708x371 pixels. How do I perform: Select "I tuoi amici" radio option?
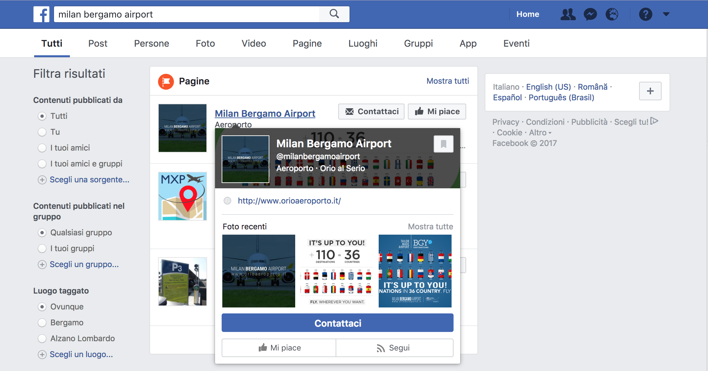[42, 148]
